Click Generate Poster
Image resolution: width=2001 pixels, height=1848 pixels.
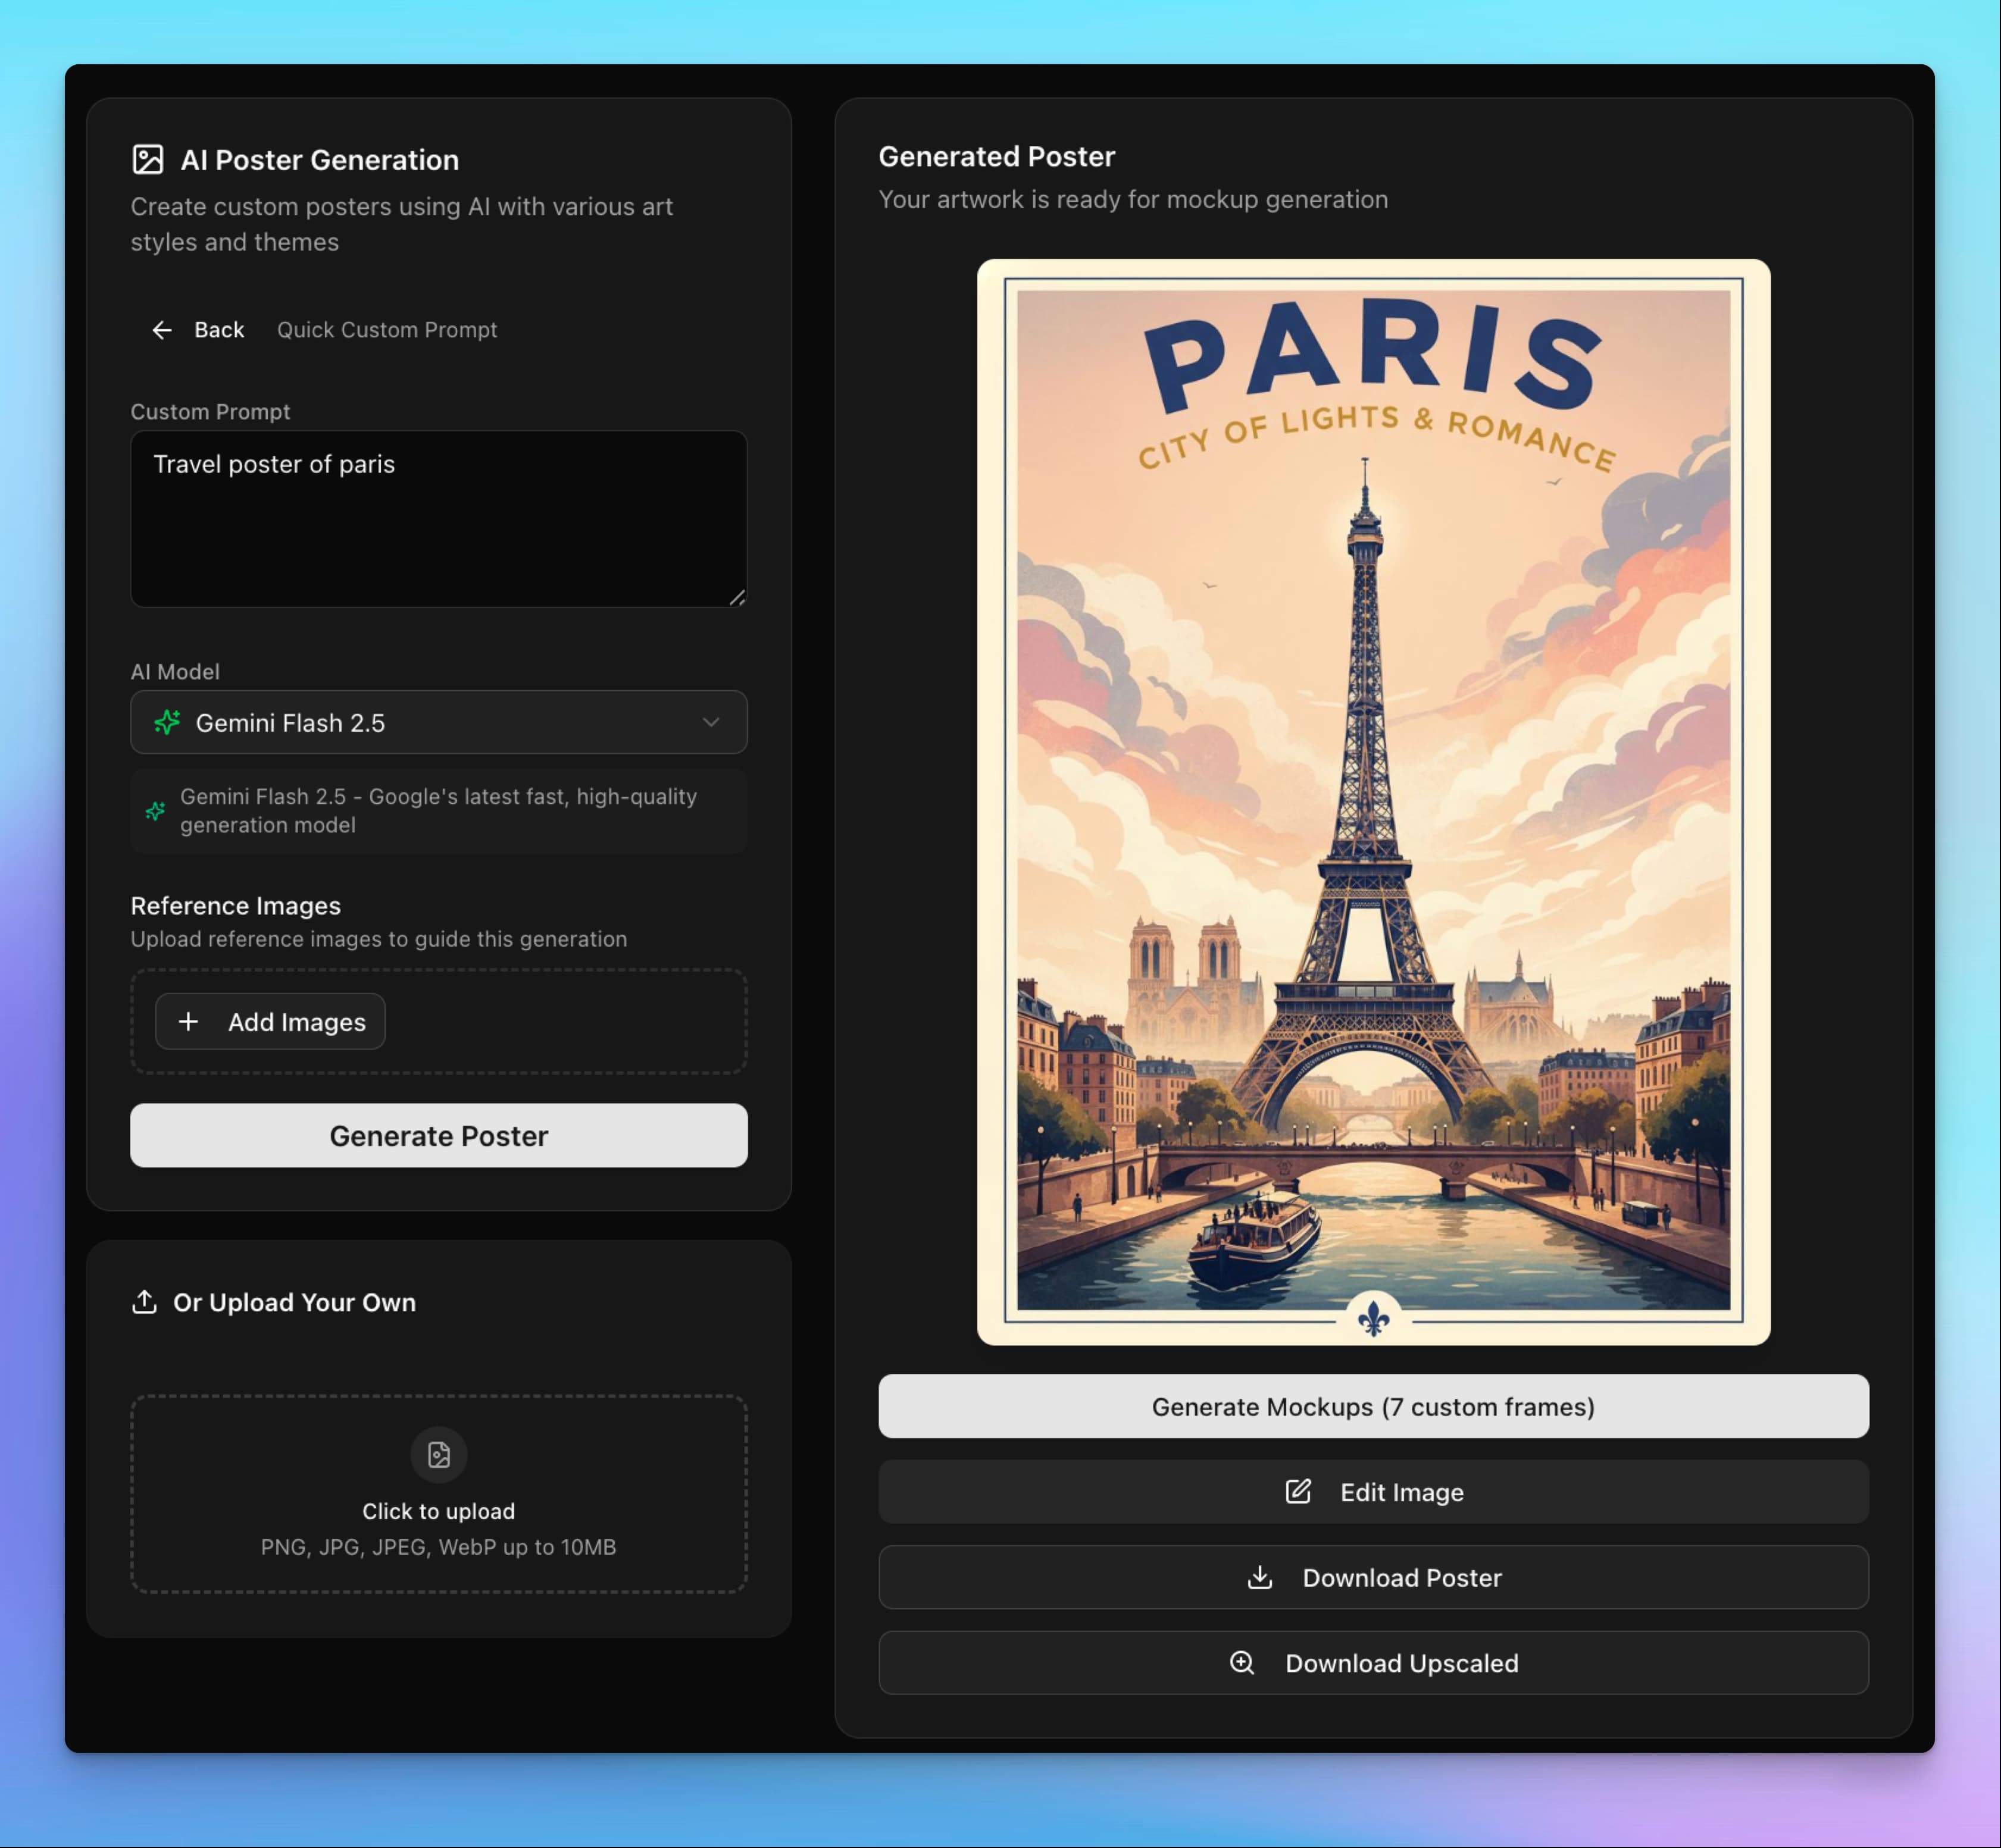coord(438,1135)
